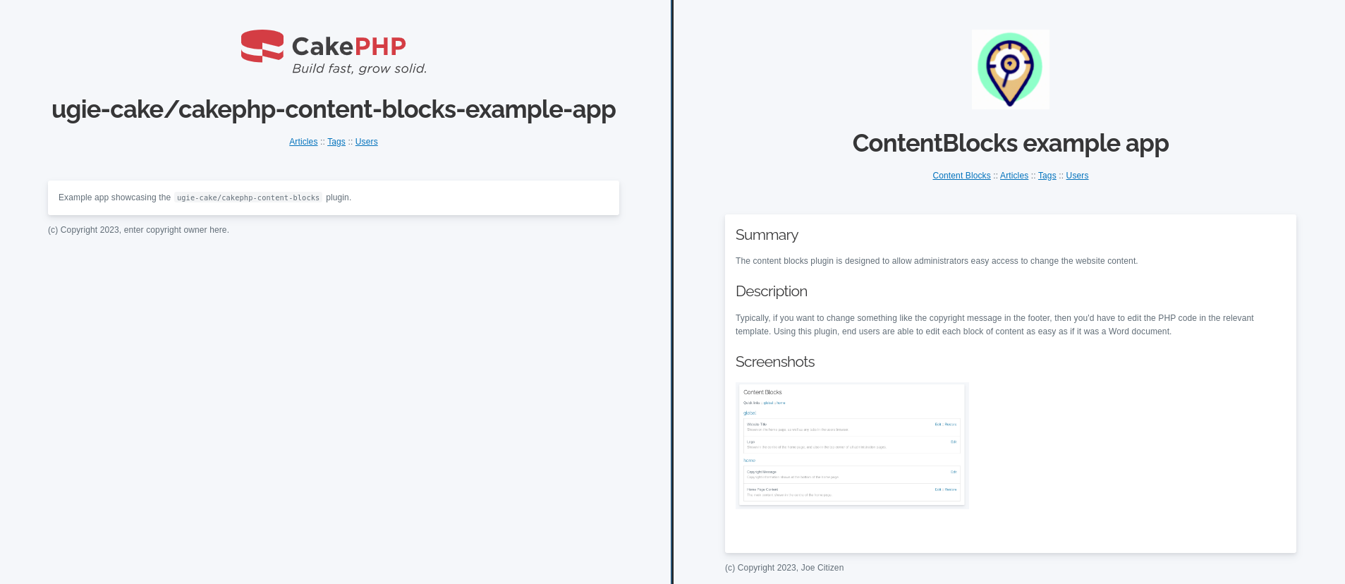Image resolution: width=1345 pixels, height=584 pixels.
Task: Open the Content Blocks navigation link
Action: pyautogui.click(x=961, y=176)
